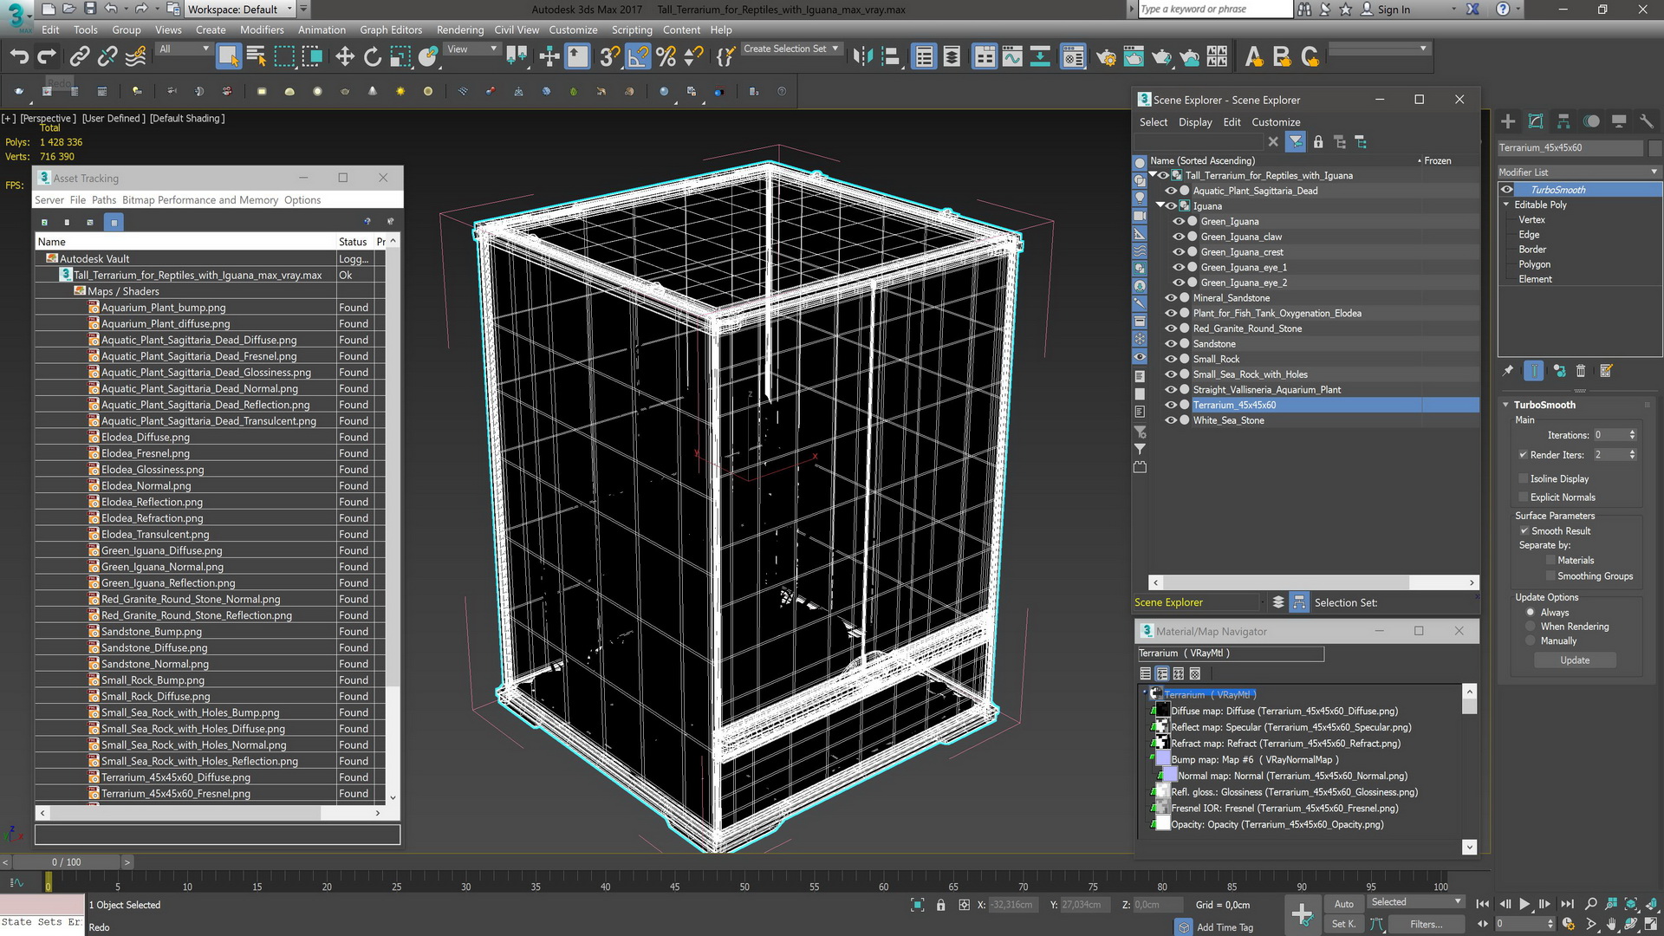Open the Modifier List dropdown

point(1578,172)
